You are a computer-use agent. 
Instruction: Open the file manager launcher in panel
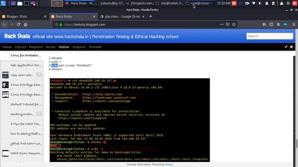[x=20, y=3]
